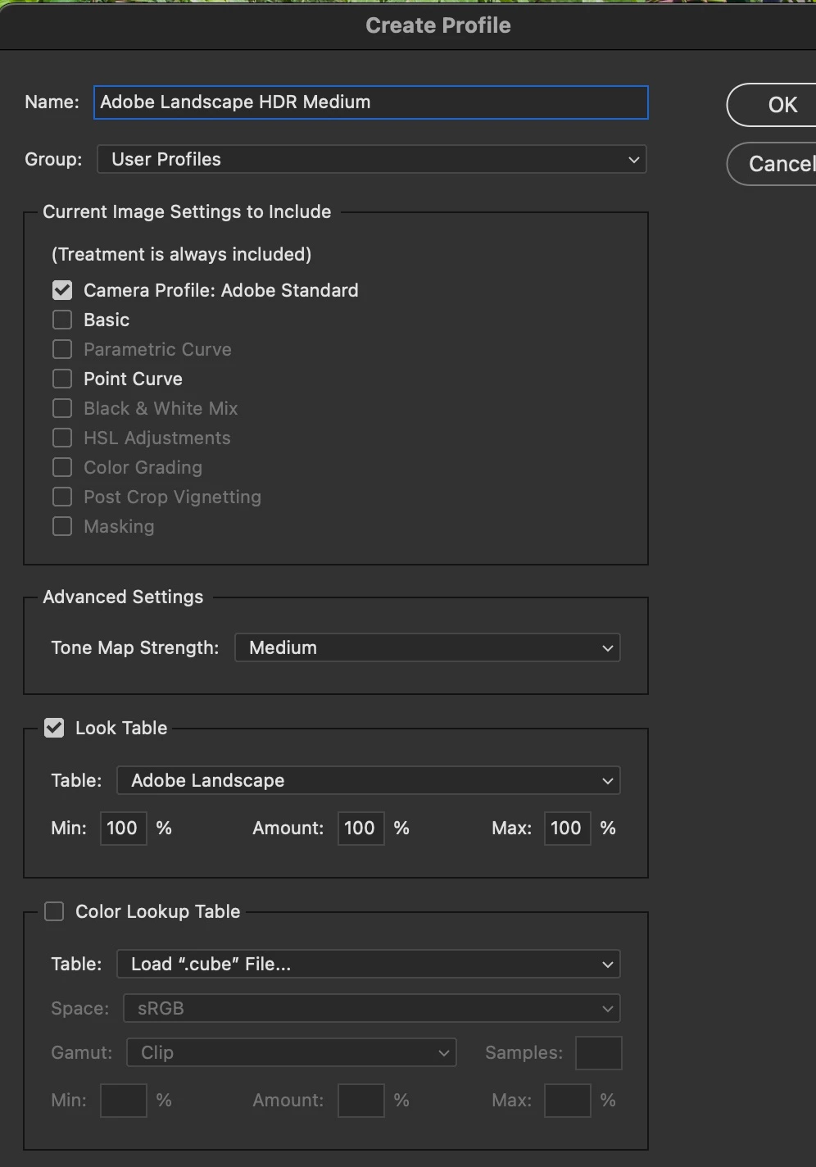This screenshot has height=1167, width=816.
Task: Open the Look Table dropdown showing Adobe Landscape
Action: tap(368, 780)
